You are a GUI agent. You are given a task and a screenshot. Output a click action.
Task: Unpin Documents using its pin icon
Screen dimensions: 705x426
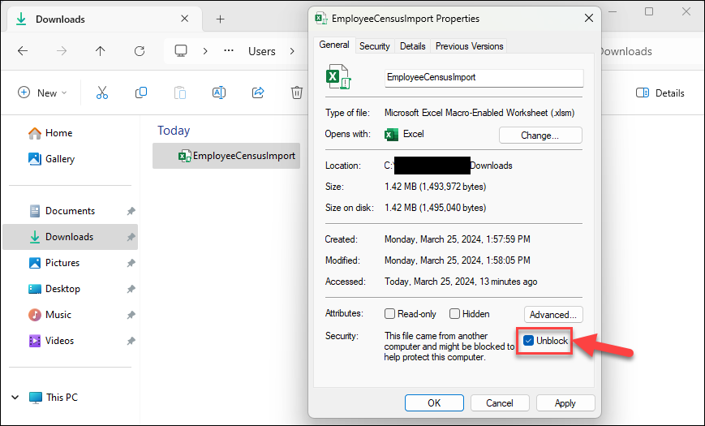131,211
